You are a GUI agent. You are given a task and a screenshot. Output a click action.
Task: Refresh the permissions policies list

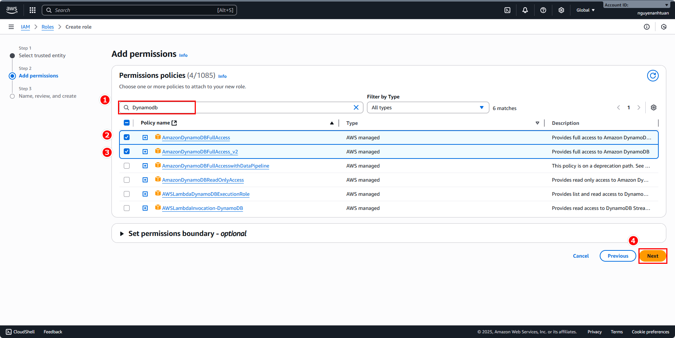[x=653, y=76]
